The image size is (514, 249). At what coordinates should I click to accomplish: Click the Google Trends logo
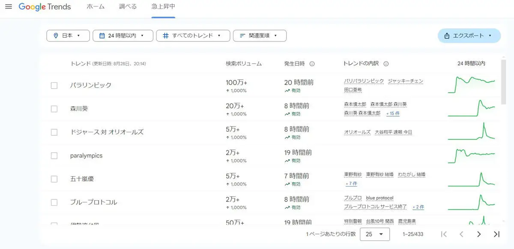click(x=45, y=7)
